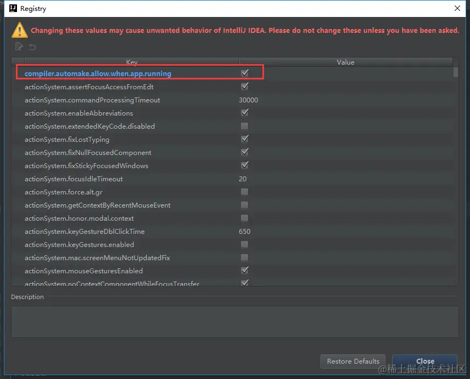
Task: Close the Registry dialog with X
Action: [457, 8]
